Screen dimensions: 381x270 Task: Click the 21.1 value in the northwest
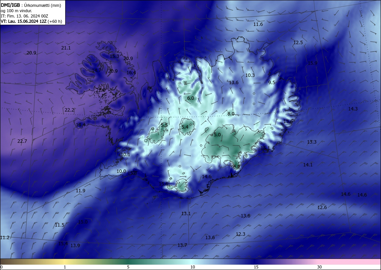point(66,48)
